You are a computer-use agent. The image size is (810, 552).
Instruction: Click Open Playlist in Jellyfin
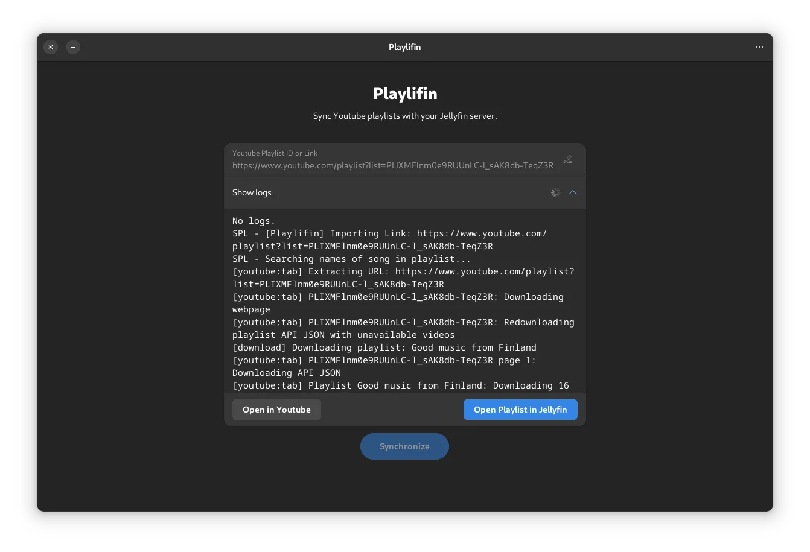(520, 410)
